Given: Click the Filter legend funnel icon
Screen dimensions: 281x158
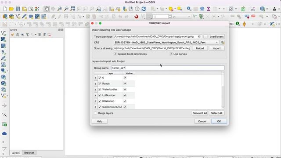Looking at the screenshot, I should tap(27, 35).
